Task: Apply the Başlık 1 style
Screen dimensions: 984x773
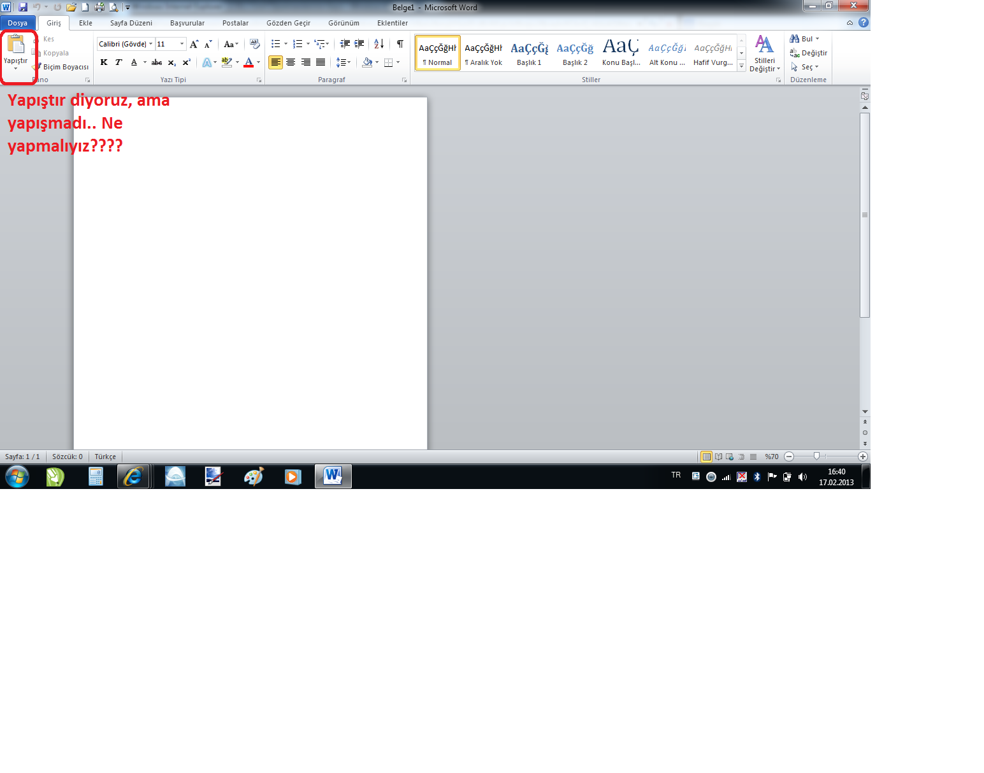Action: (529, 53)
